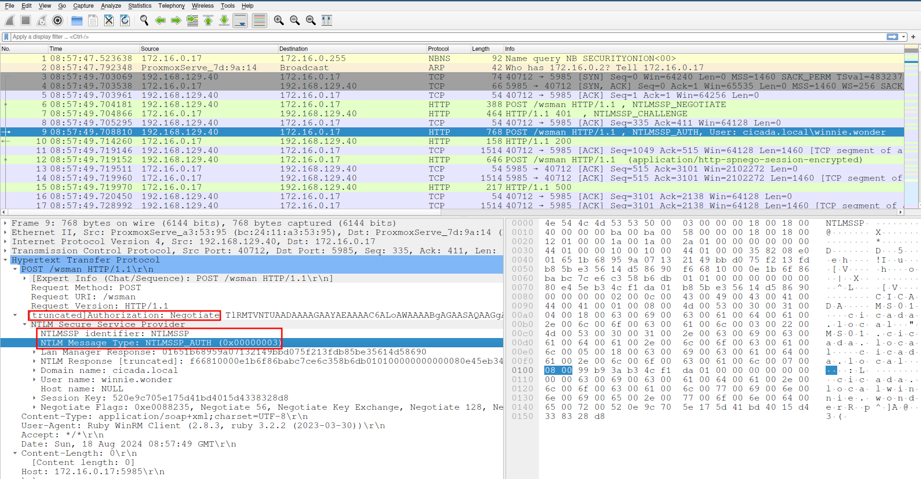This screenshot has height=479, width=921.
Task: Collapse Hypertext Transfer Protocol node
Action: [6, 260]
